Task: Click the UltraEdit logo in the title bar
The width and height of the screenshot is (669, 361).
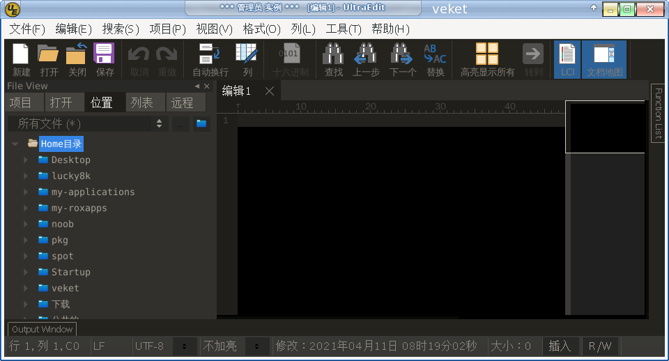Action: tap(13, 9)
